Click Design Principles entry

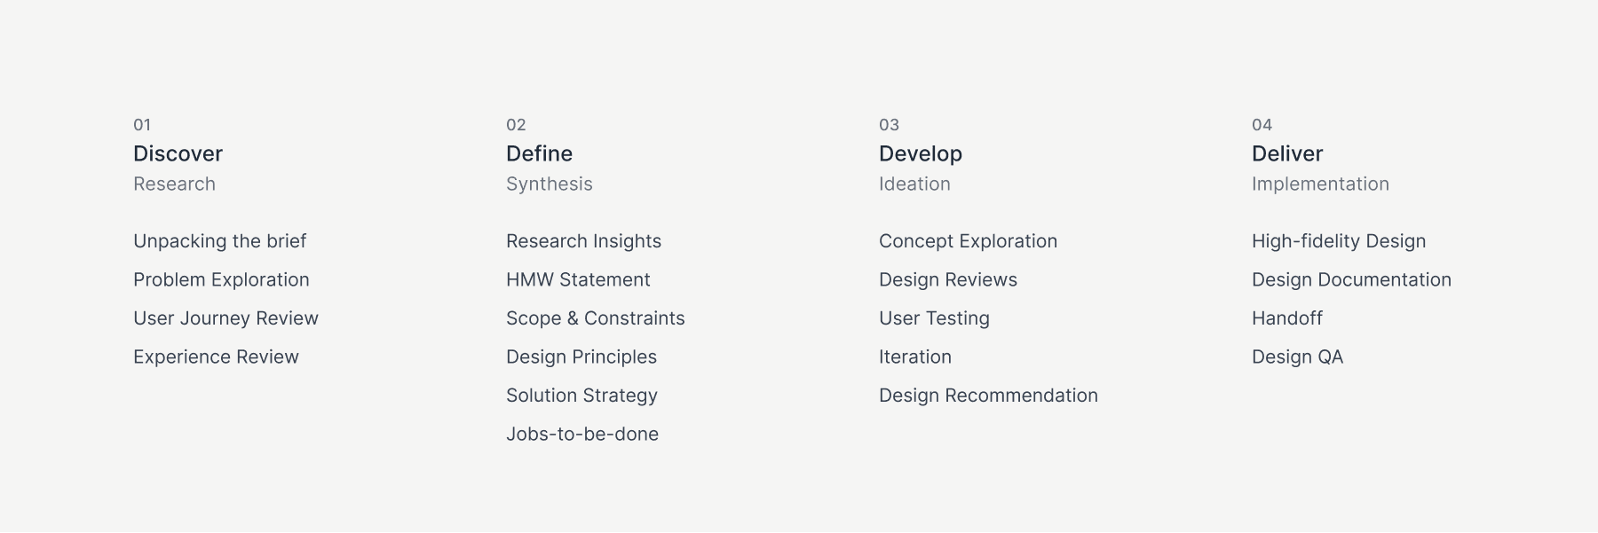(581, 357)
